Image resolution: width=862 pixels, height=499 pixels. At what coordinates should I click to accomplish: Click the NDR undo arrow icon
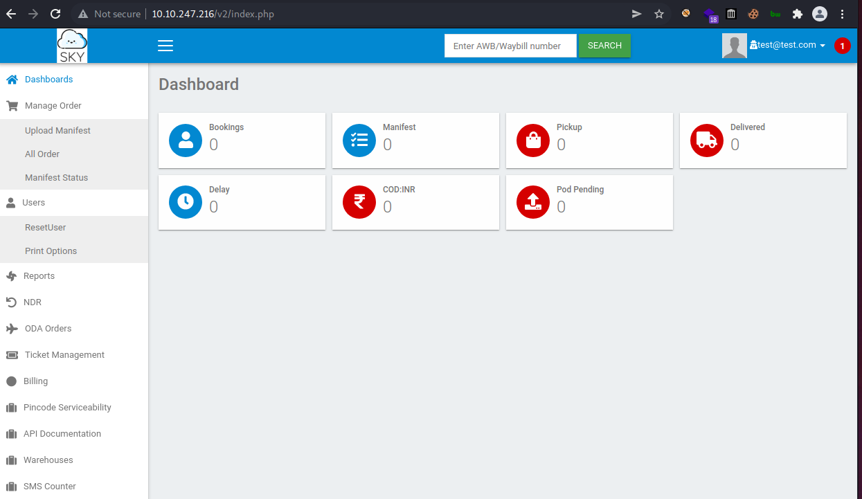11,302
